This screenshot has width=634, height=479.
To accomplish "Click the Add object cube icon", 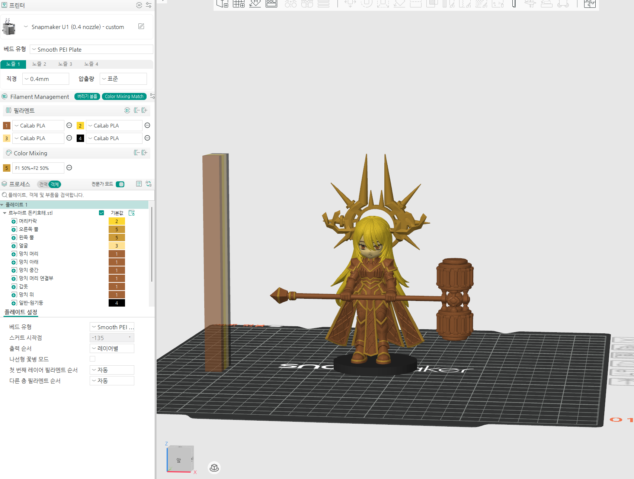I will tap(222, 3).
